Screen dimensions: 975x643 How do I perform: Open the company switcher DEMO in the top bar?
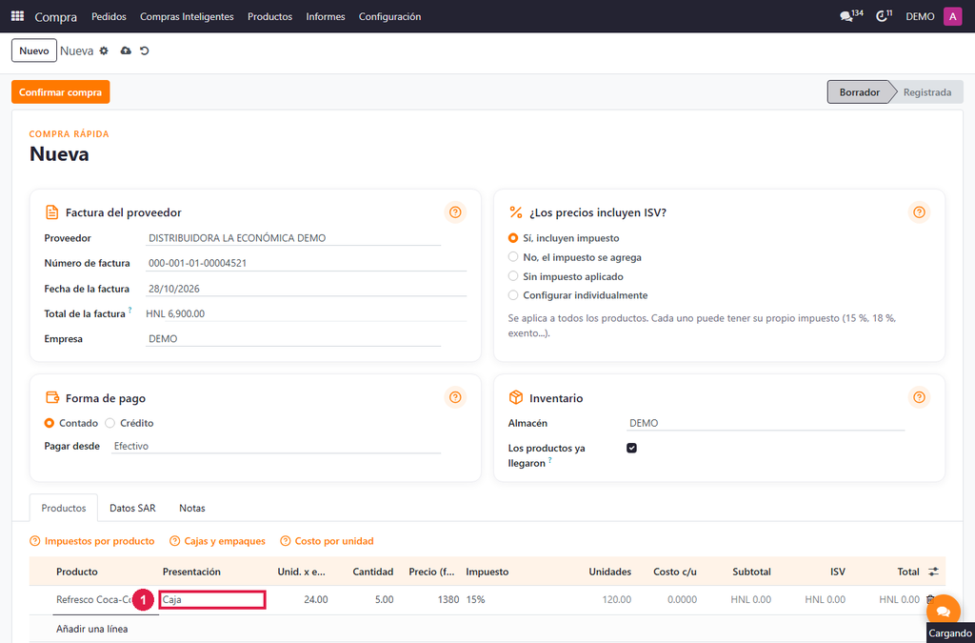(920, 16)
